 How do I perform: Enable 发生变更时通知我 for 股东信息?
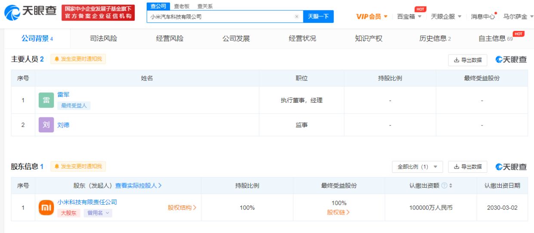[78, 166]
